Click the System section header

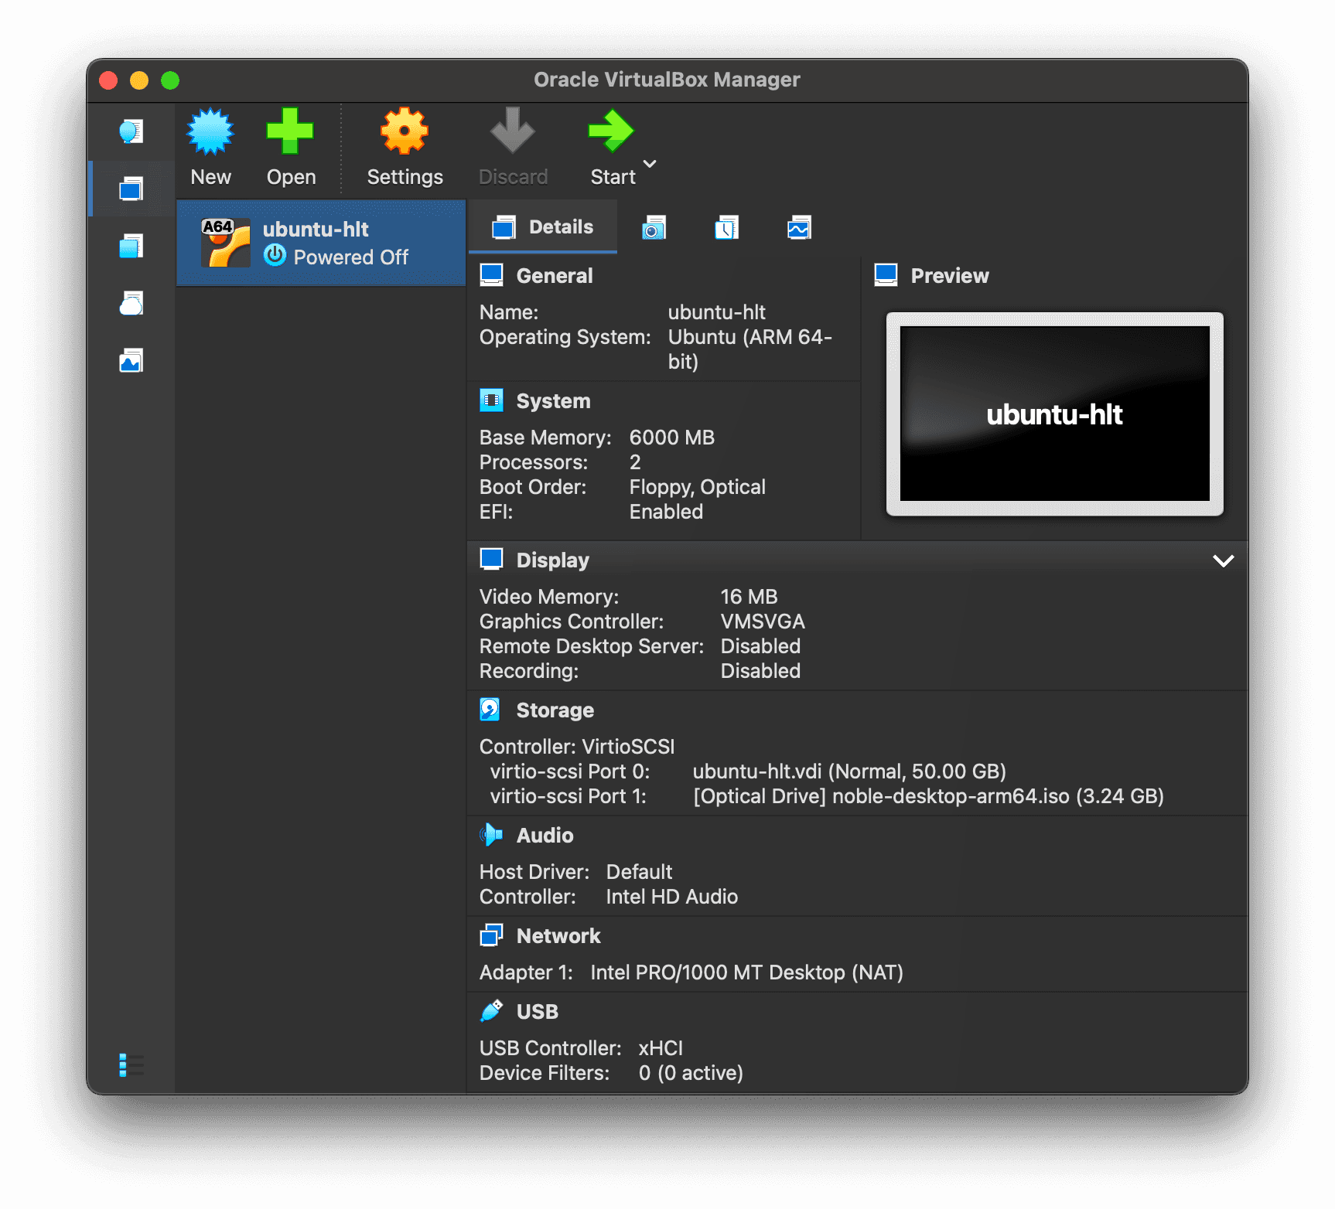[554, 401]
